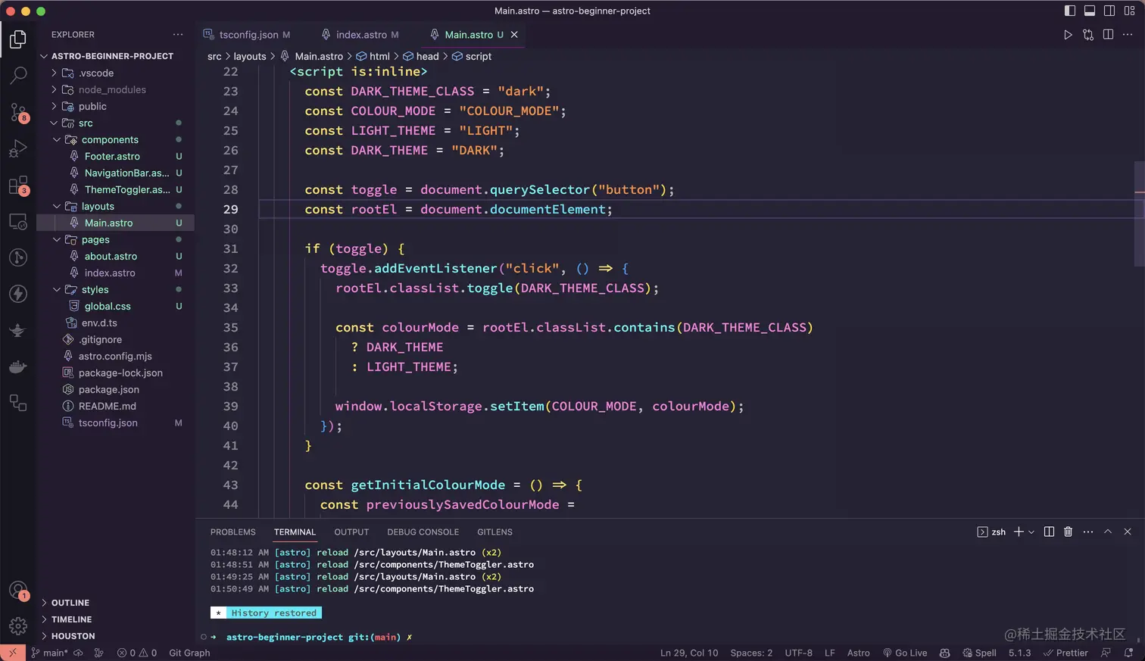Screen dimensions: 1145x661
Task: Open the Run and Debug view
Action: click(18, 148)
